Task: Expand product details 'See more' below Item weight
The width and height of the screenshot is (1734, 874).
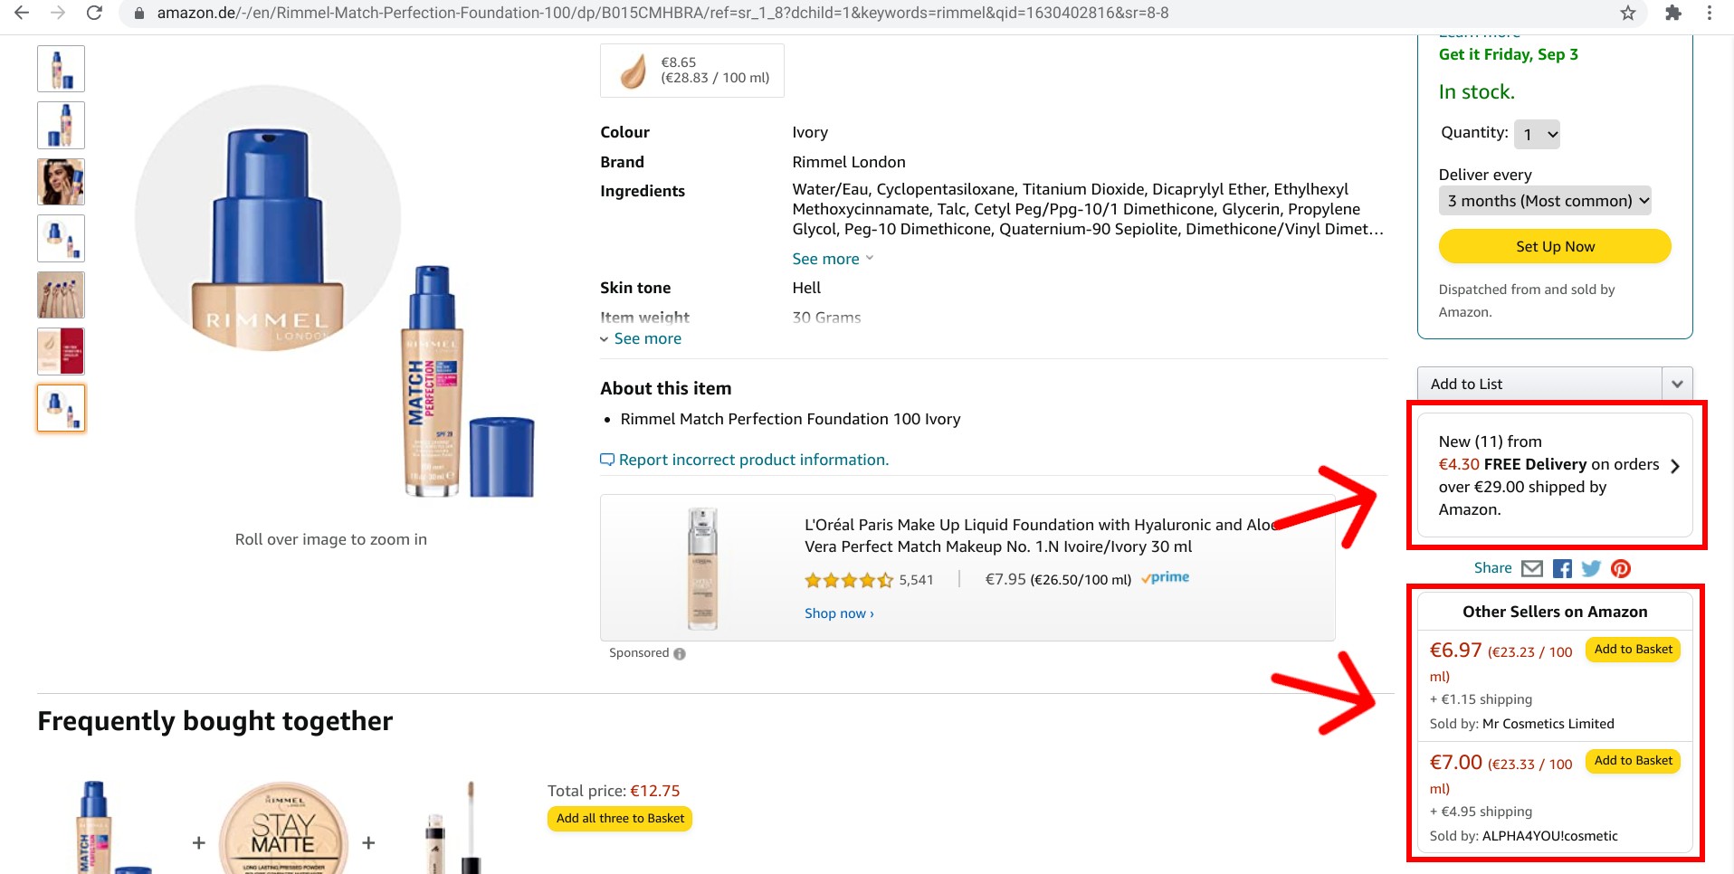Action: [647, 338]
